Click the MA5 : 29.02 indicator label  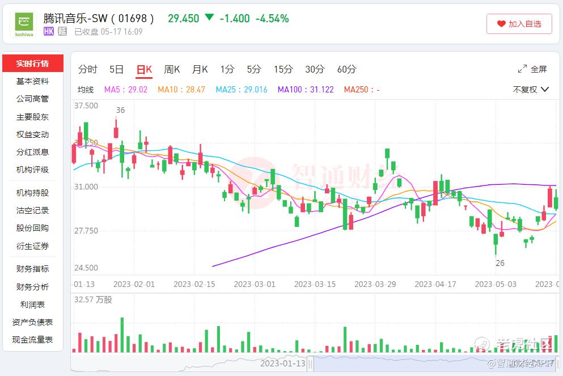click(x=126, y=90)
